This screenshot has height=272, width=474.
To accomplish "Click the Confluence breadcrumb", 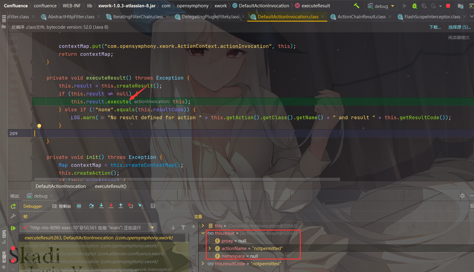I will pyautogui.click(x=16, y=6).
